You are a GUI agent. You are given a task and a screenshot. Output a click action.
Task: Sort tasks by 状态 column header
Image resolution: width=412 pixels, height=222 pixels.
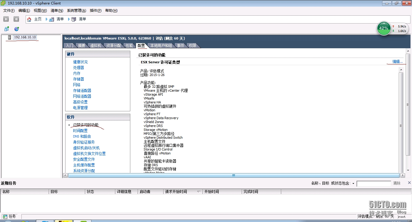tap(100, 192)
